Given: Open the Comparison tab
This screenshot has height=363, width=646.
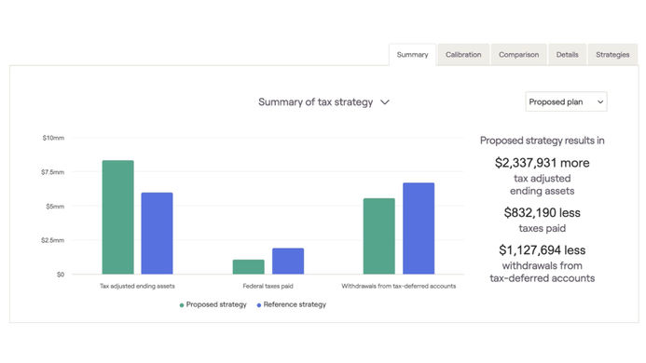Looking at the screenshot, I should click(518, 55).
